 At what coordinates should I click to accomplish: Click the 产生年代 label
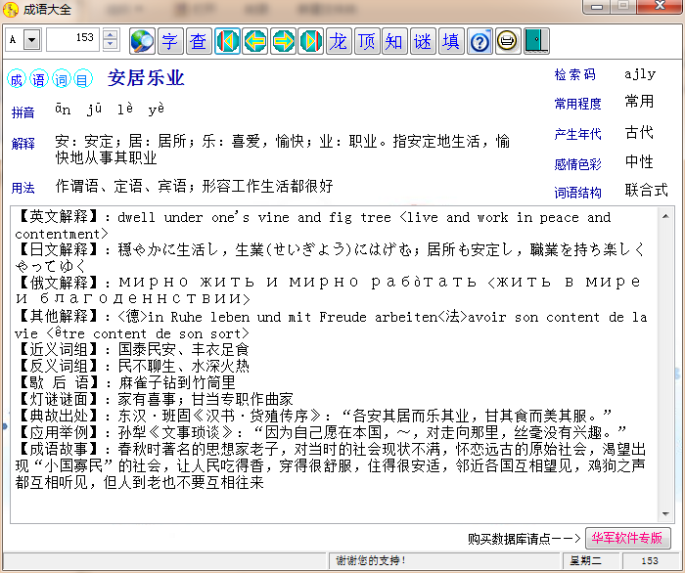pyautogui.click(x=577, y=134)
